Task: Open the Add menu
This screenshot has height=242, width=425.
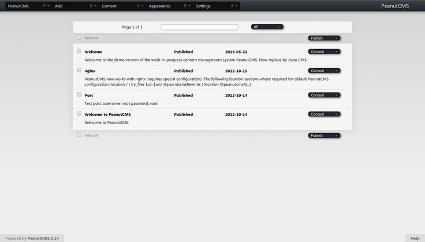Action: [59, 6]
